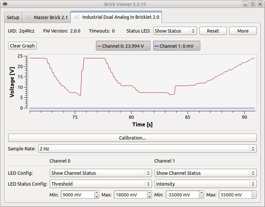Click the More button
Screen dimensions: 265x207
point(243,31)
